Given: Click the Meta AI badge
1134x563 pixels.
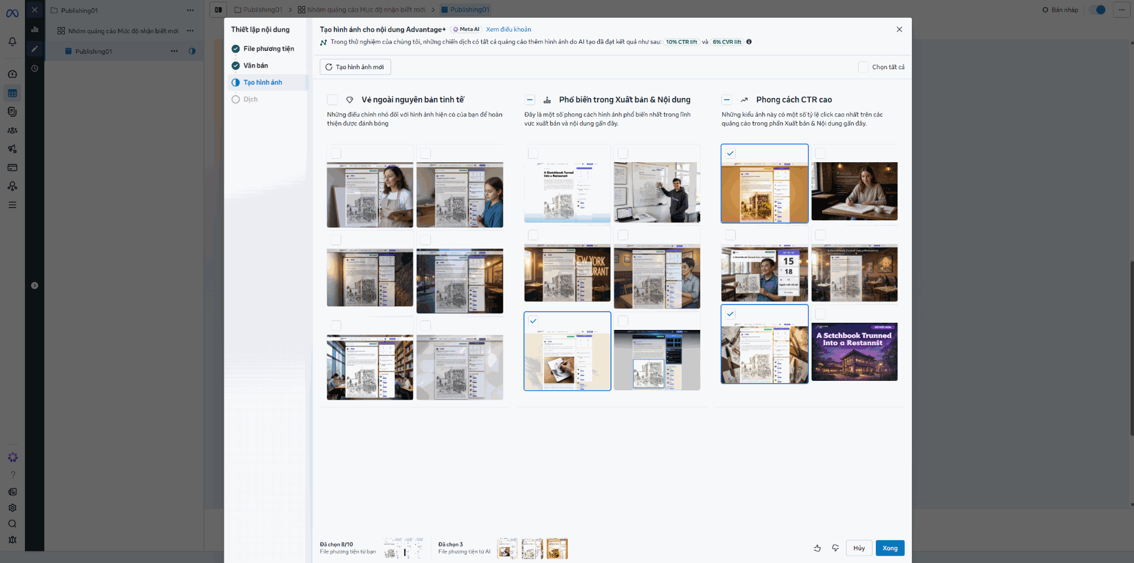Looking at the screenshot, I should tap(466, 29).
